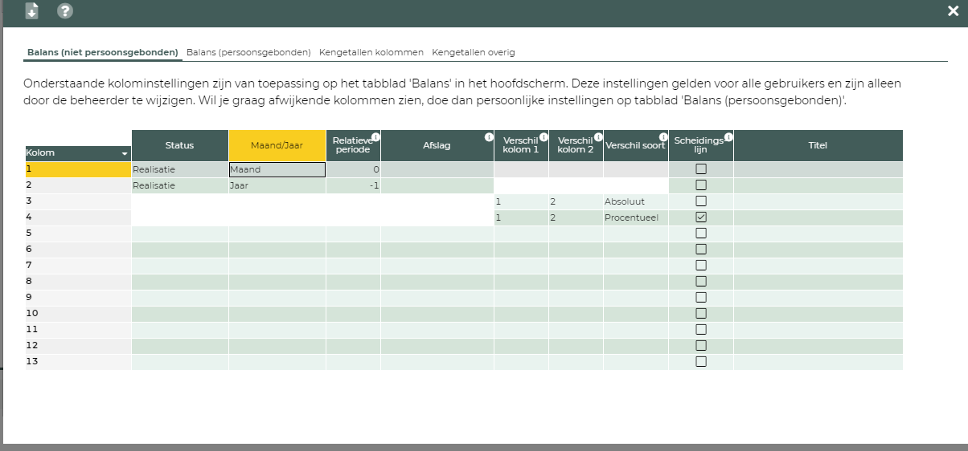Switch to Balans (persoonsgebonden) tab
This screenshot has width=968, height=451.
tap(248, 52)
